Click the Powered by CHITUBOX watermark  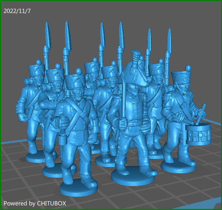pos(35,203)
